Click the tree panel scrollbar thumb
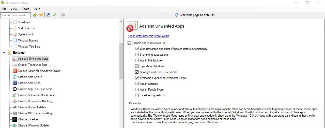 point(121,61)
